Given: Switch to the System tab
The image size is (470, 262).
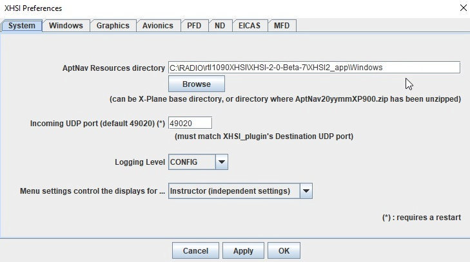Looking at the screenshot, I should click(x=21, y=26).
